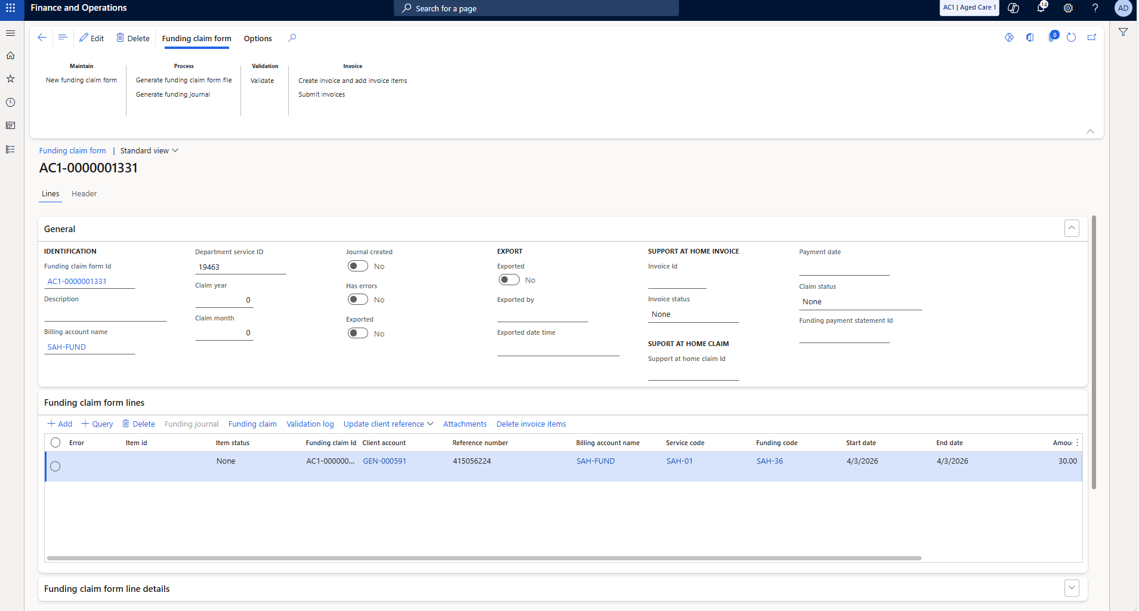Screen dimensions: 1139x611
Task: Go to Home in sidebar
Action: [10, 55]
